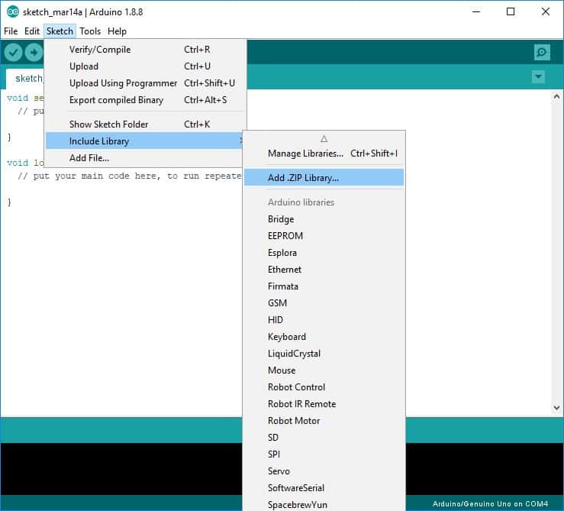Select Add .ZIP Library...

tap(324, 177)
